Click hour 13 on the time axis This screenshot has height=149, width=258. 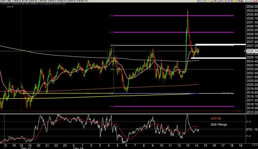coord(187,145)
